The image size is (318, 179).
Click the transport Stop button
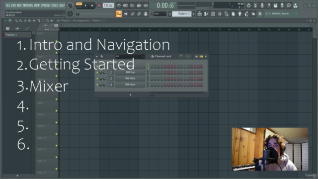tap(92, 5)
